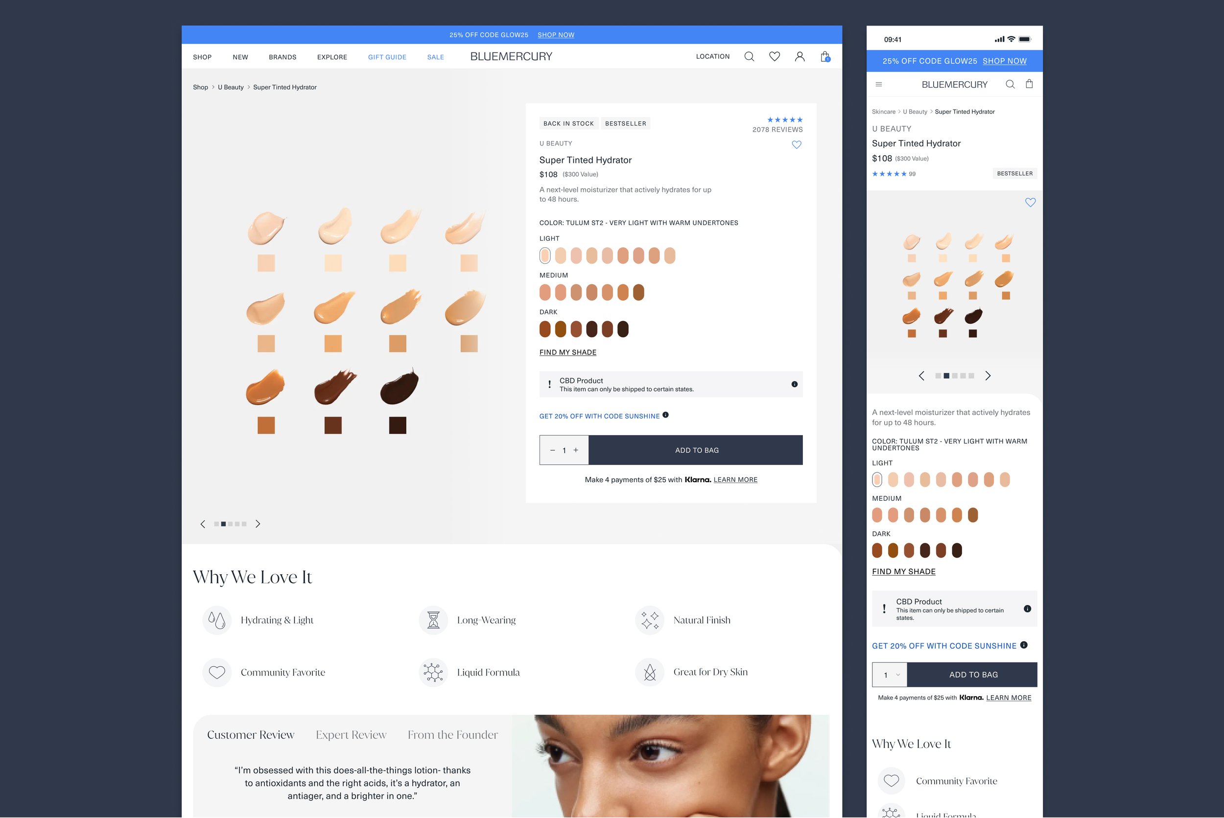Viewport: 1224px width, 818px height.
Task: Open the SHOP menu in desktop navigation
Action: (x=202, y=57)
